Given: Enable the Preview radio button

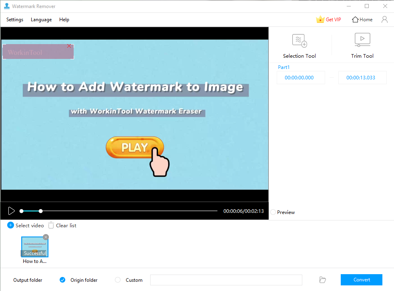Looking at the screenshot, I should pos(273,212).
